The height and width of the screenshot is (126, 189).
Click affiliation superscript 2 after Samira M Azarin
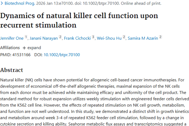(x=160, y=37)
